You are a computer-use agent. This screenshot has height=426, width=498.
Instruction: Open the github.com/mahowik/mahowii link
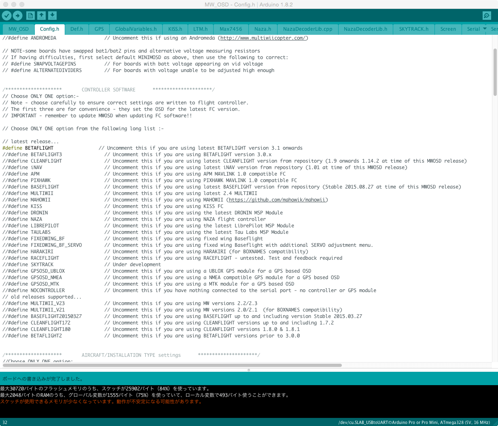pyautogui.click(x=278, y=200)
